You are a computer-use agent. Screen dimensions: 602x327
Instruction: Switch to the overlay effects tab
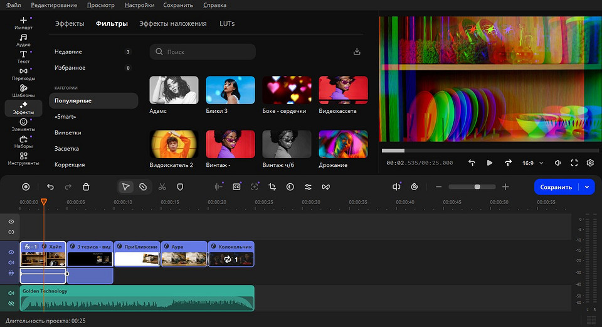pyautogui.click(x=173, y=23)
